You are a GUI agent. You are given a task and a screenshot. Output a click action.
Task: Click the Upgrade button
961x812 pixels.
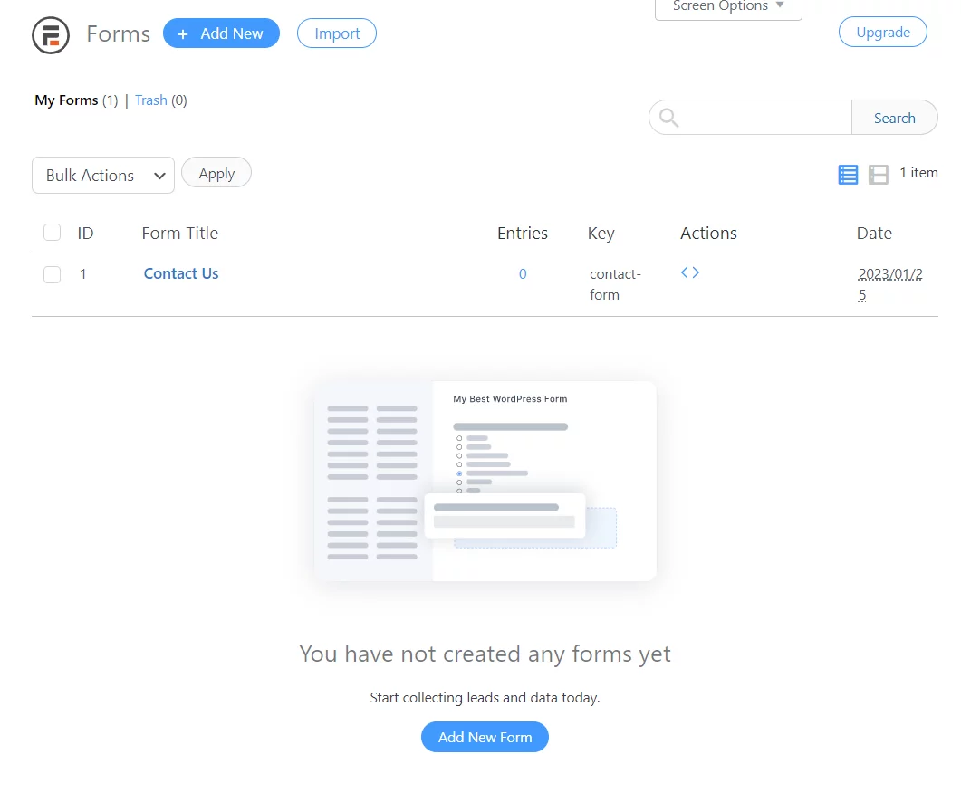pyautogui.click(x=882, y=32)
